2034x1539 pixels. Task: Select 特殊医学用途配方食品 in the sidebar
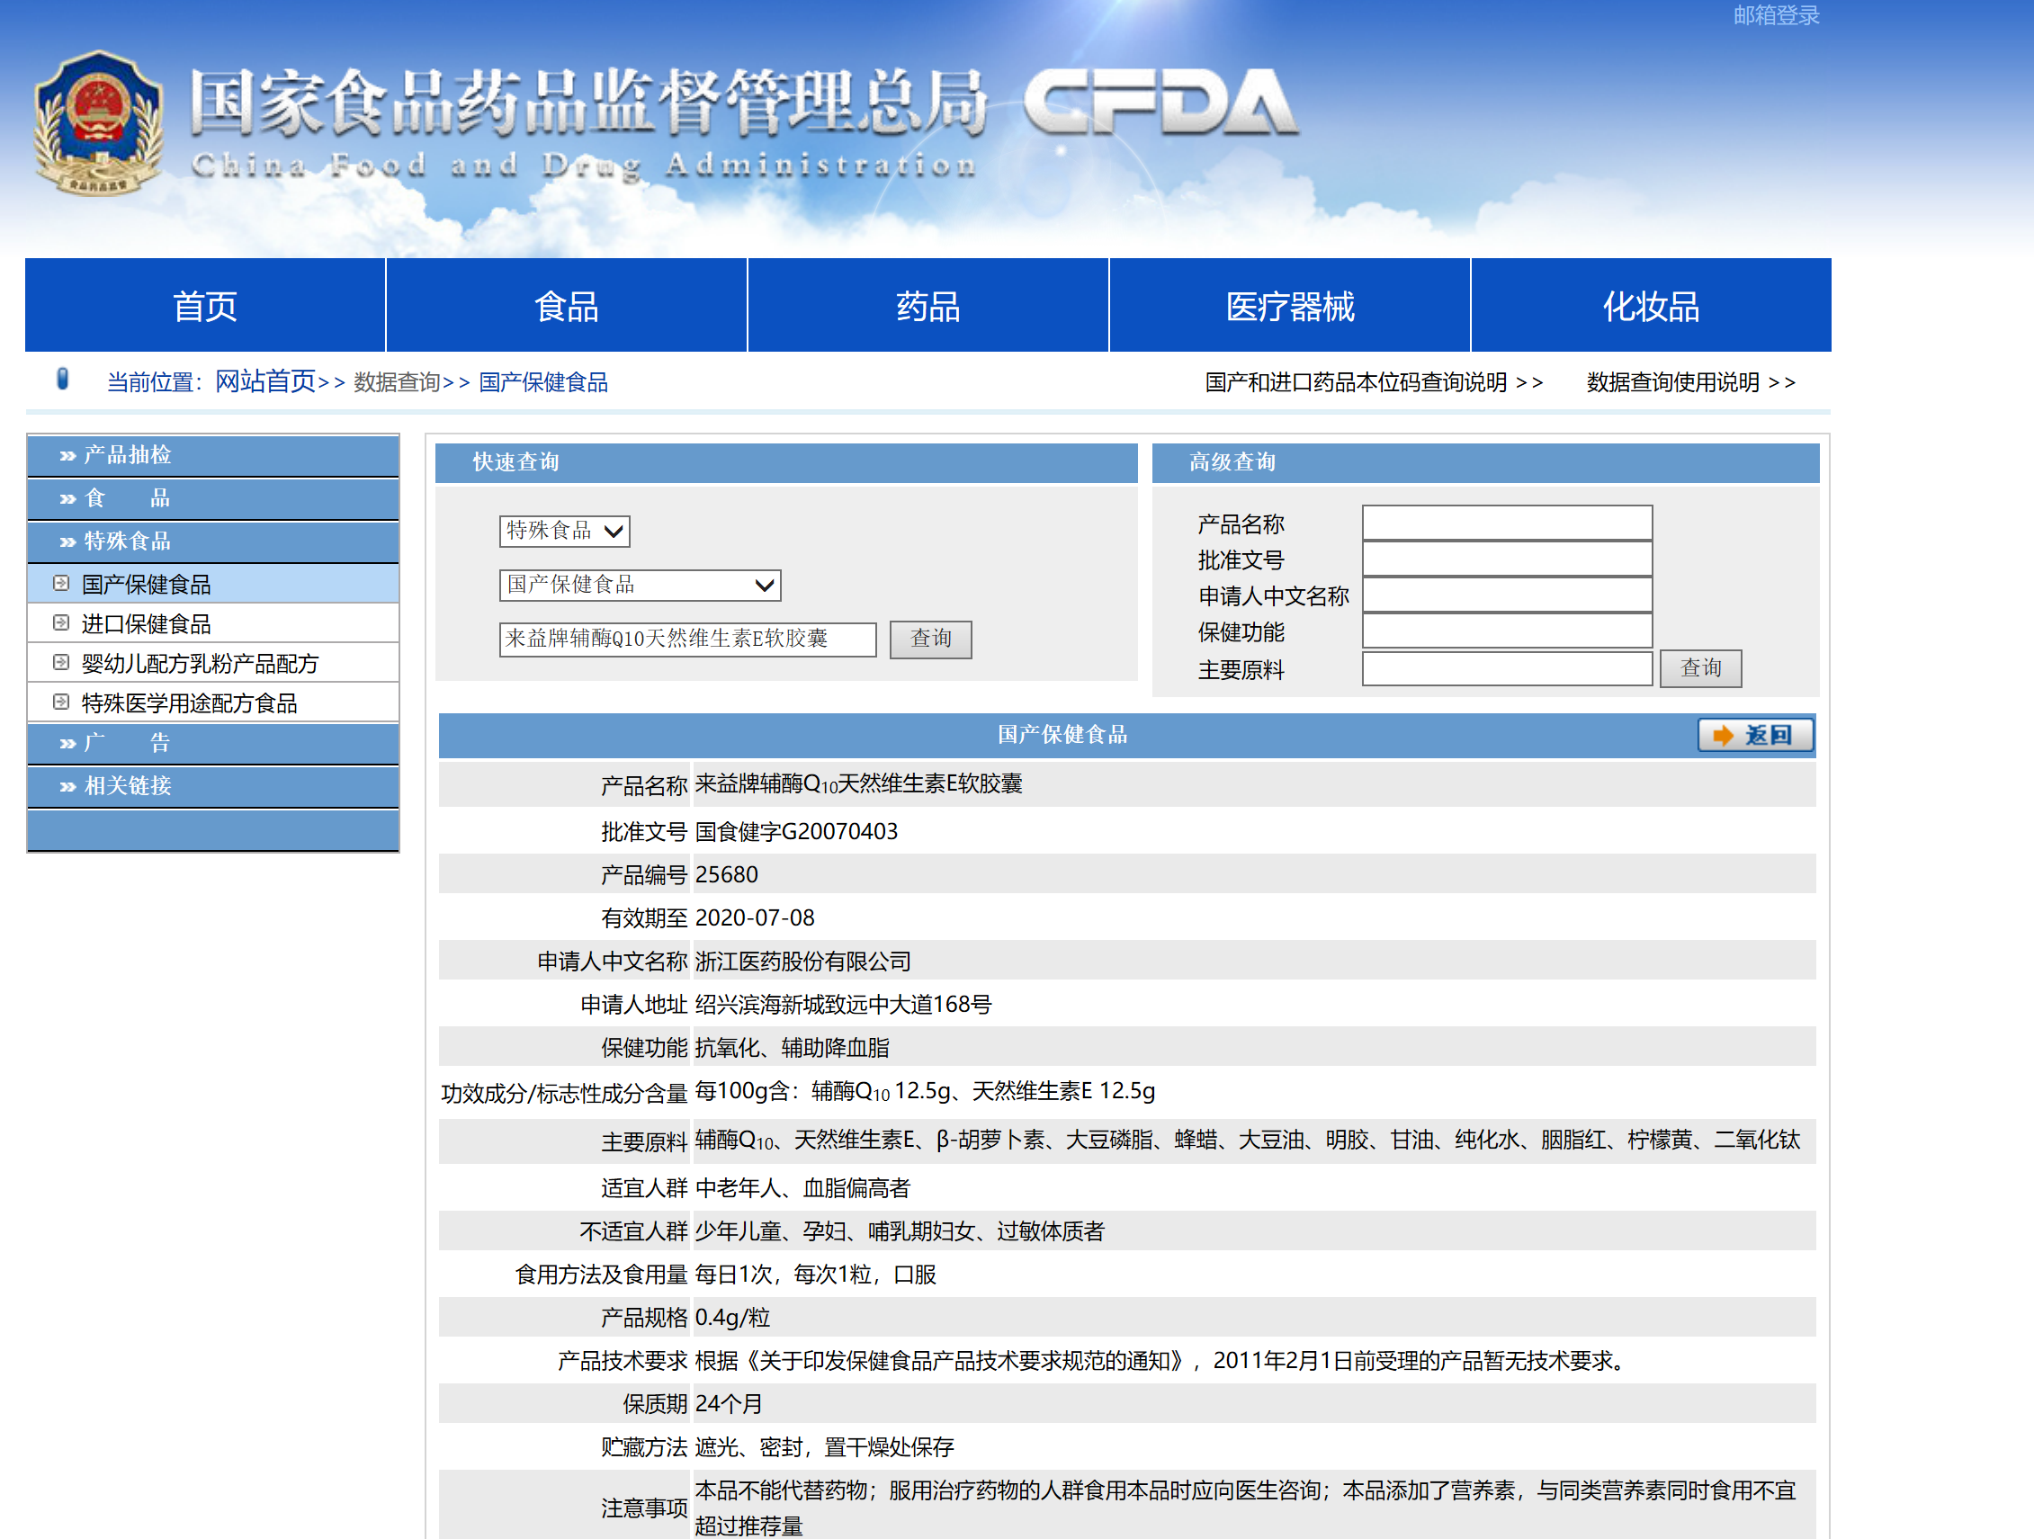tap(212, 702)
